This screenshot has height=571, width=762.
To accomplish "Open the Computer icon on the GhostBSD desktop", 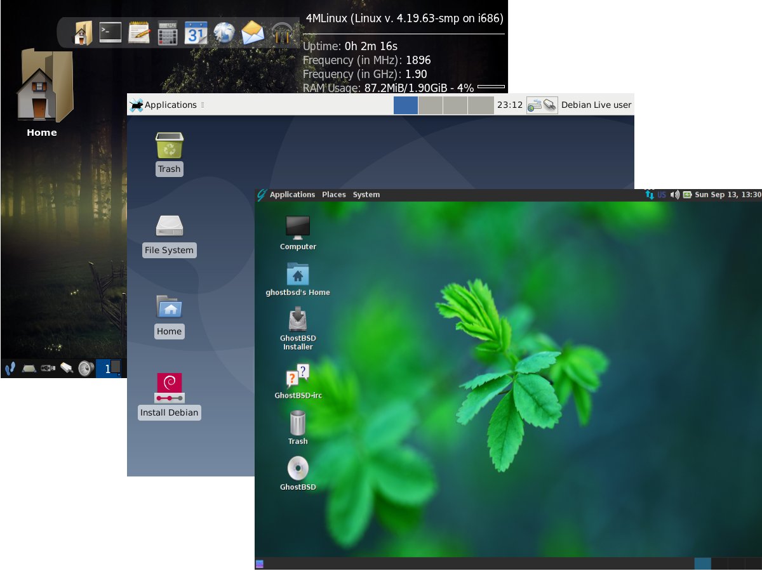I will pos(298,228).
